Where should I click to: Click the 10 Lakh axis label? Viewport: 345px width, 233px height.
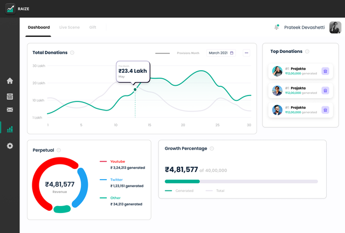(x=38, y=100)
